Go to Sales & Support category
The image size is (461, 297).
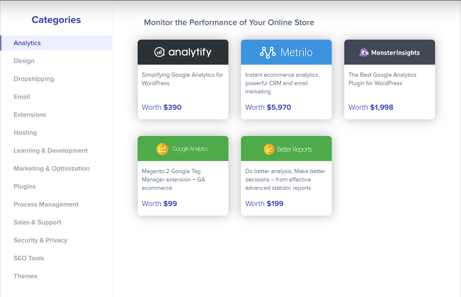pyautogui.click(x=37, y=222)
